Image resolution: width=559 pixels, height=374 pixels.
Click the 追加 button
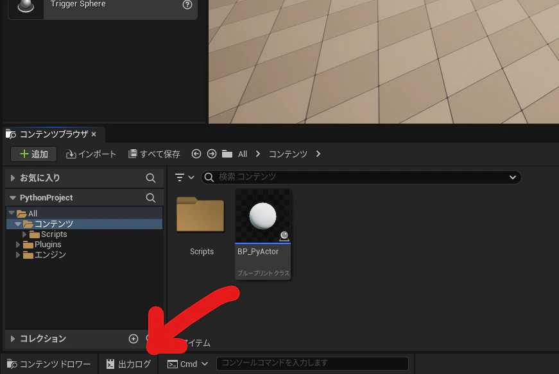coord(34,154)
